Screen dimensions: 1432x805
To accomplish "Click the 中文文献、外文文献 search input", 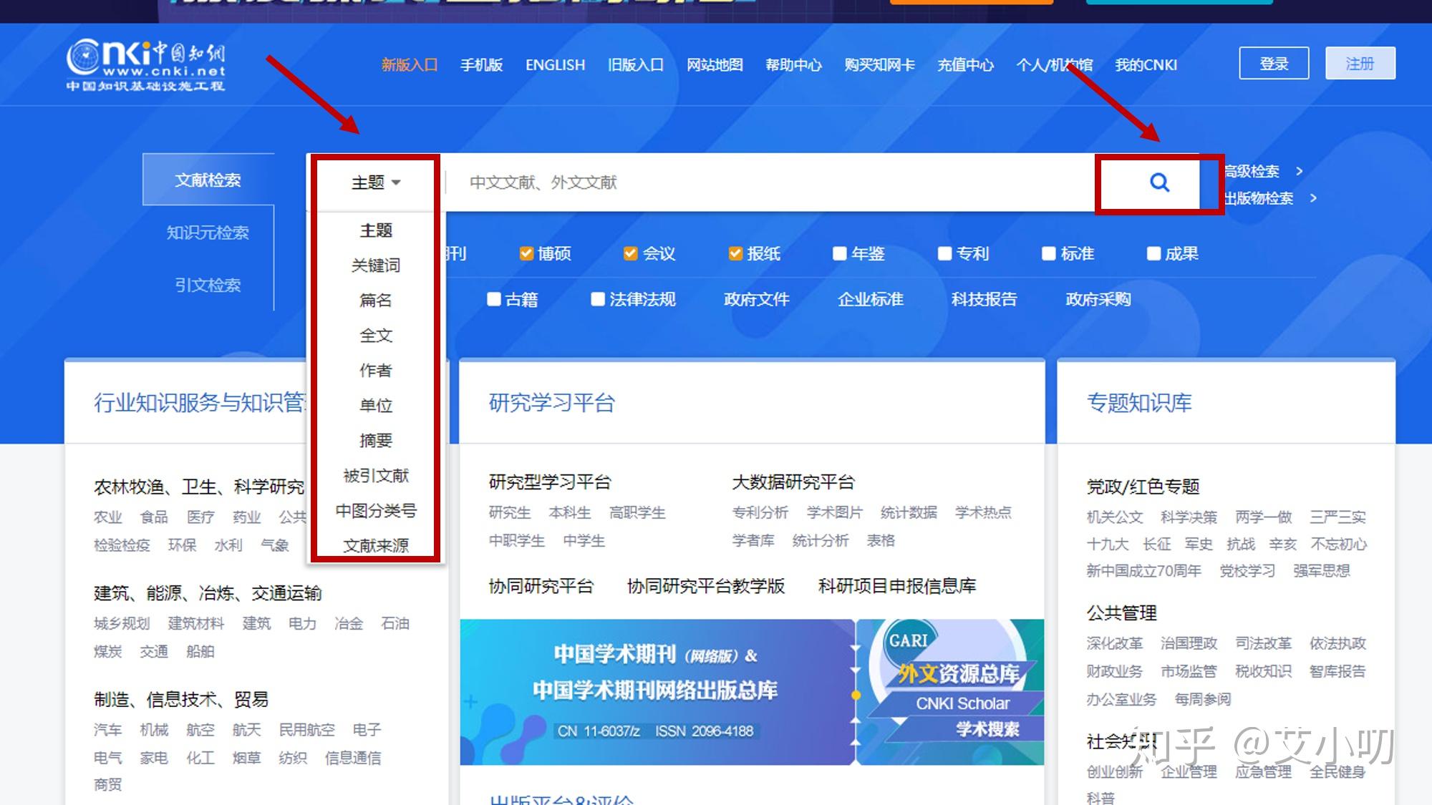I will tap(770, 182).
